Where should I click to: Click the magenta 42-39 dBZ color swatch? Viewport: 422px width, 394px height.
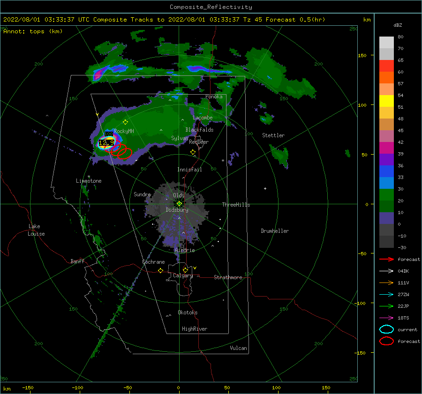[386, 148]
